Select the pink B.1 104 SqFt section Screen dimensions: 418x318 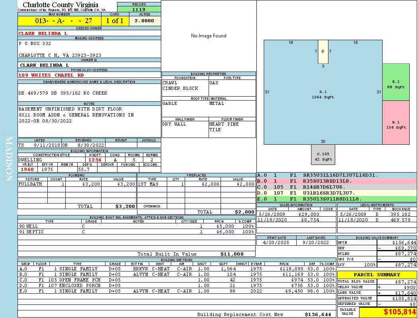(x=396, y=122)
